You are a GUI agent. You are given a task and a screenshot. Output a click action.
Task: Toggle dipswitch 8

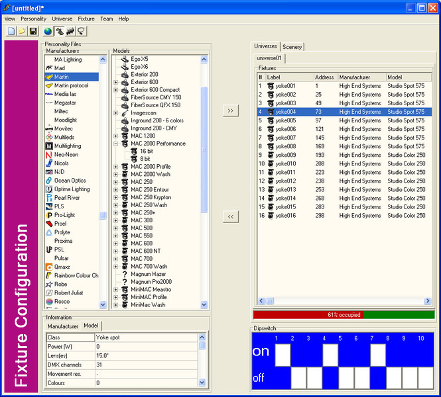(394, 378)
